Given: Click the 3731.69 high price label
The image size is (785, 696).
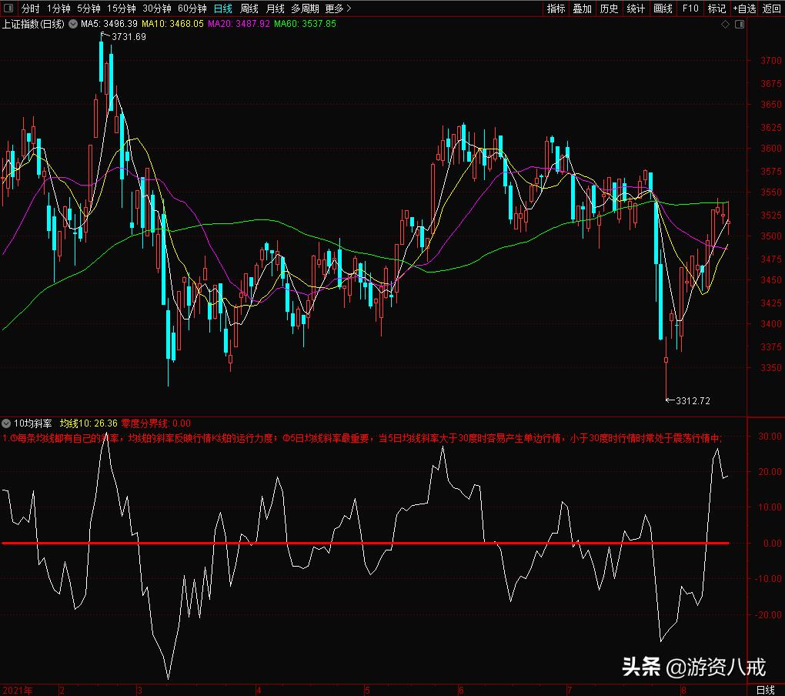Looking at the screenshot, I should (x=129, y=36).
